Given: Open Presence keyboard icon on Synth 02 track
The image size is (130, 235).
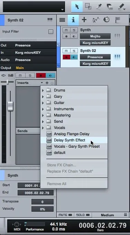Looking at the screenshot, I should pos(117,57).
